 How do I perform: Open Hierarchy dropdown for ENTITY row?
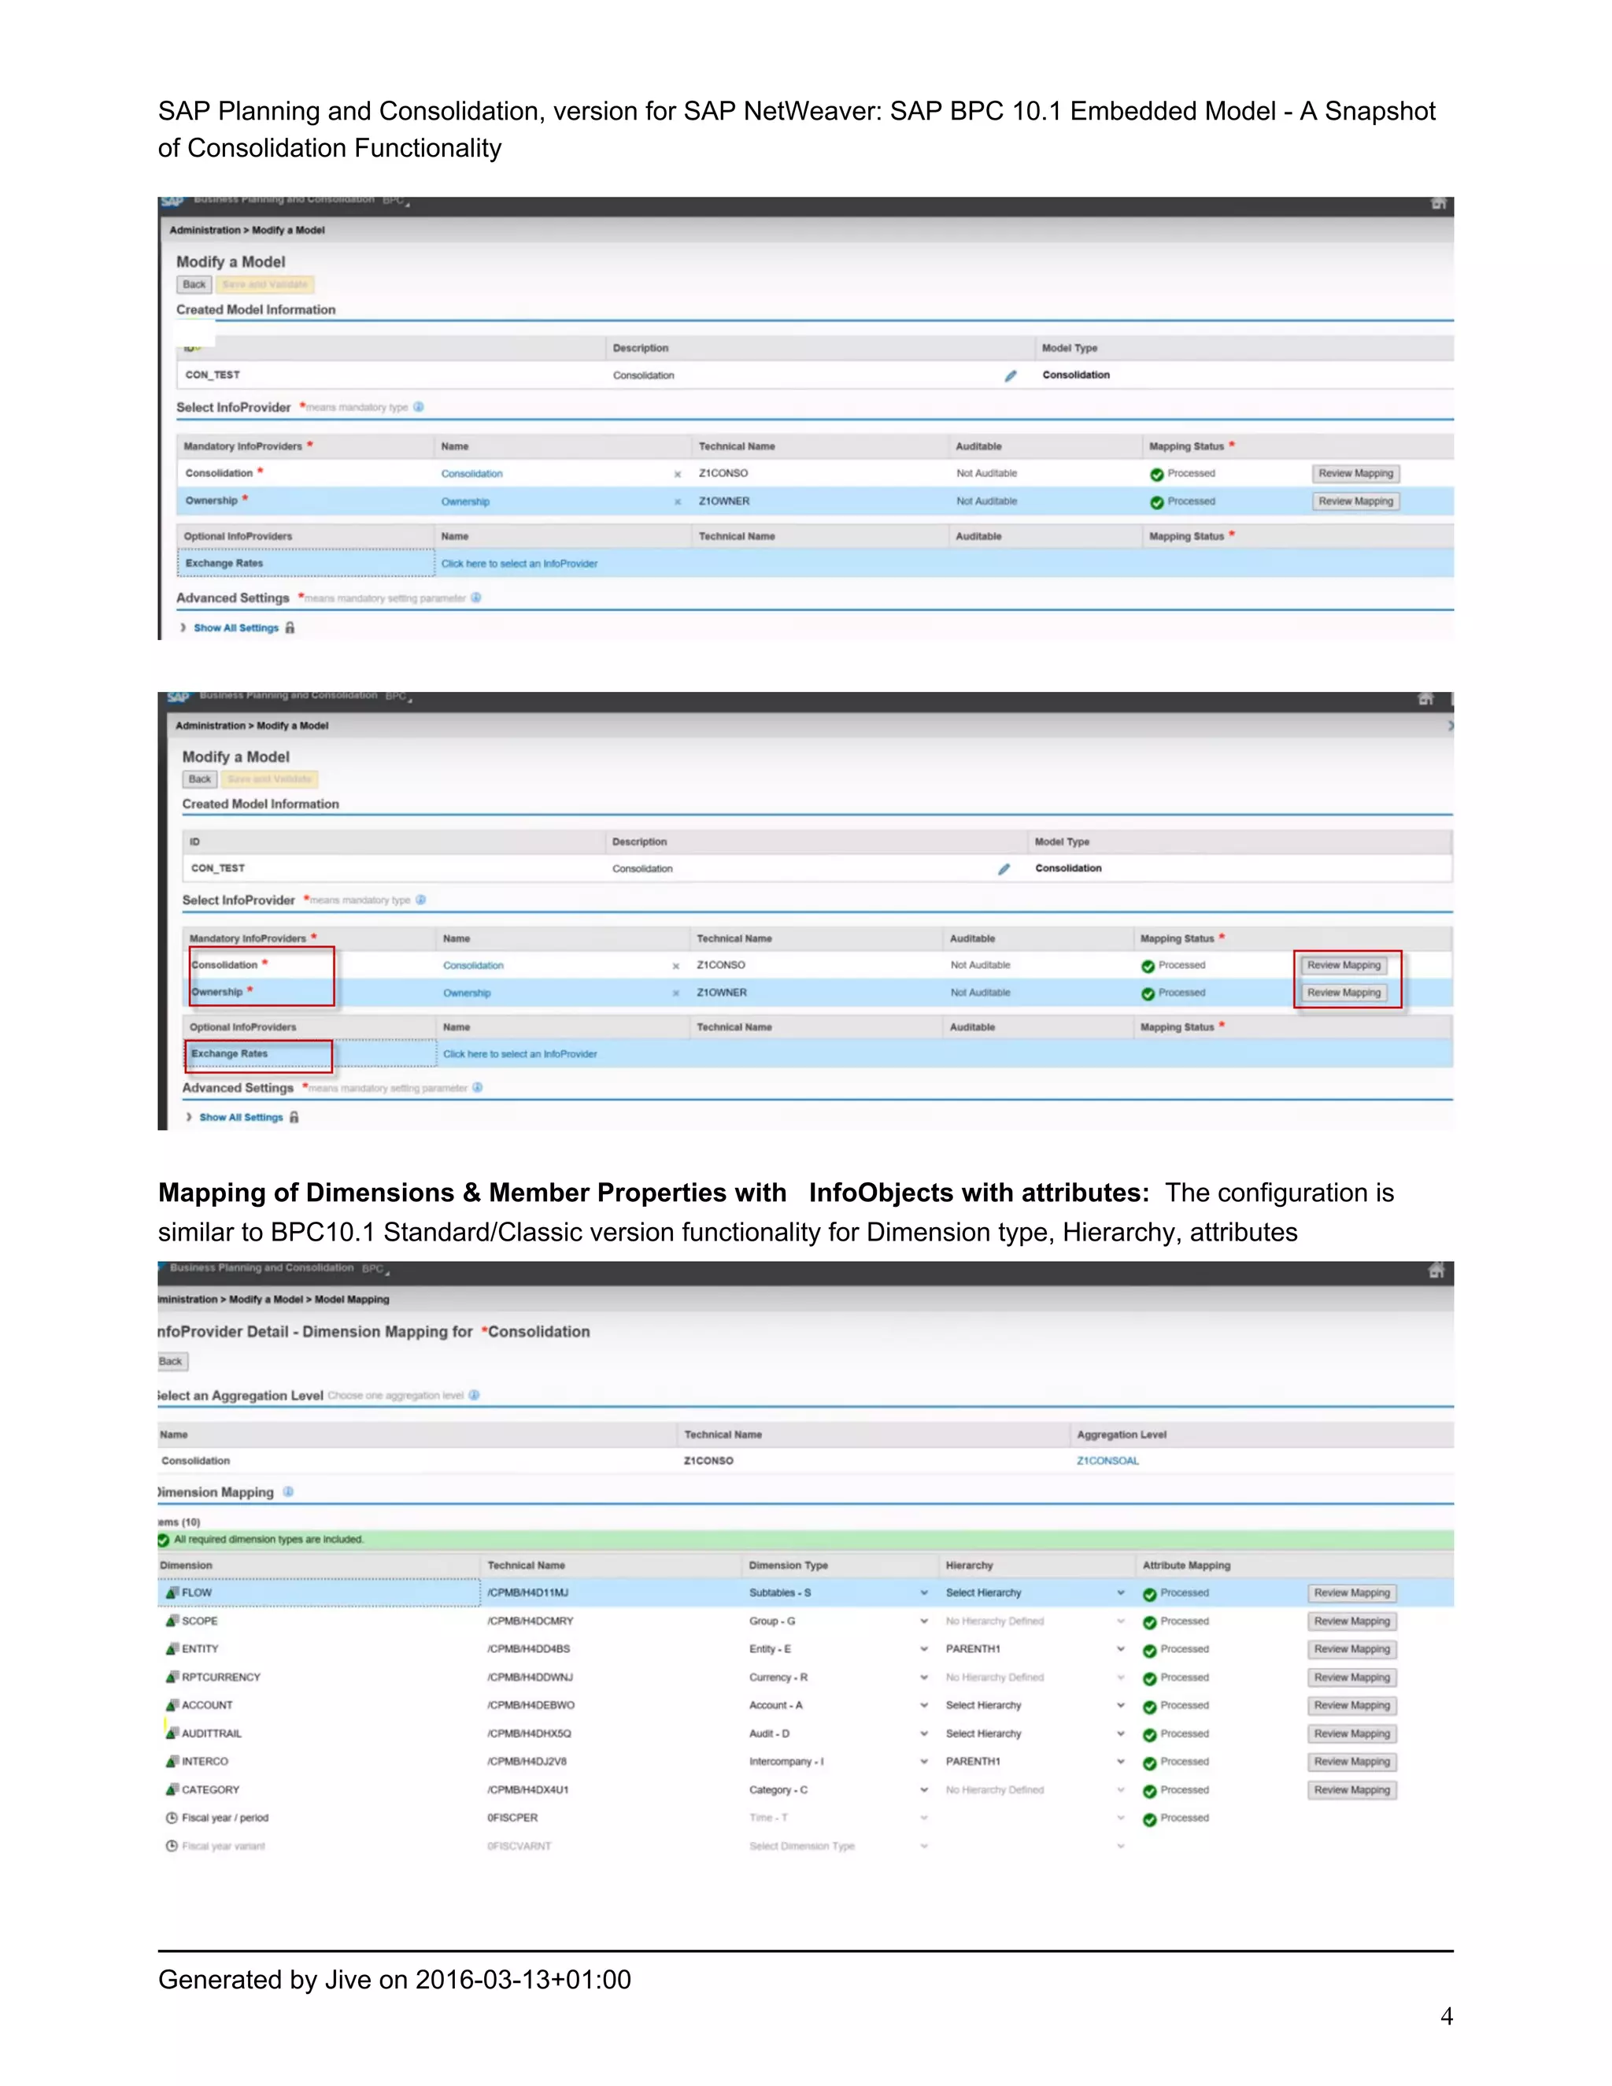[x=1120, y=1648]
